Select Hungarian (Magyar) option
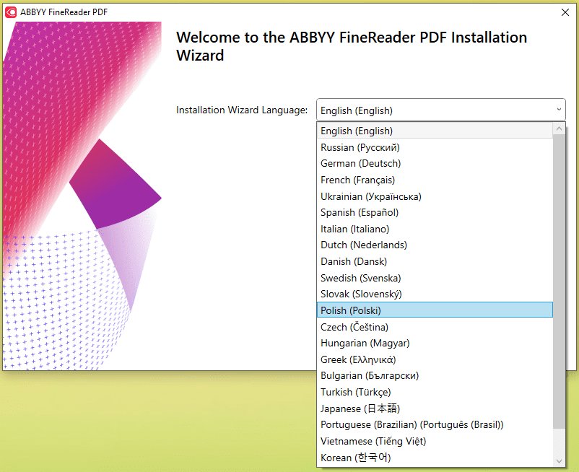The width and height of the screenshot is (579, 472). pos(435,344)
